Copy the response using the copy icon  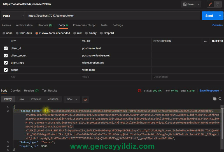click(215, 99)
